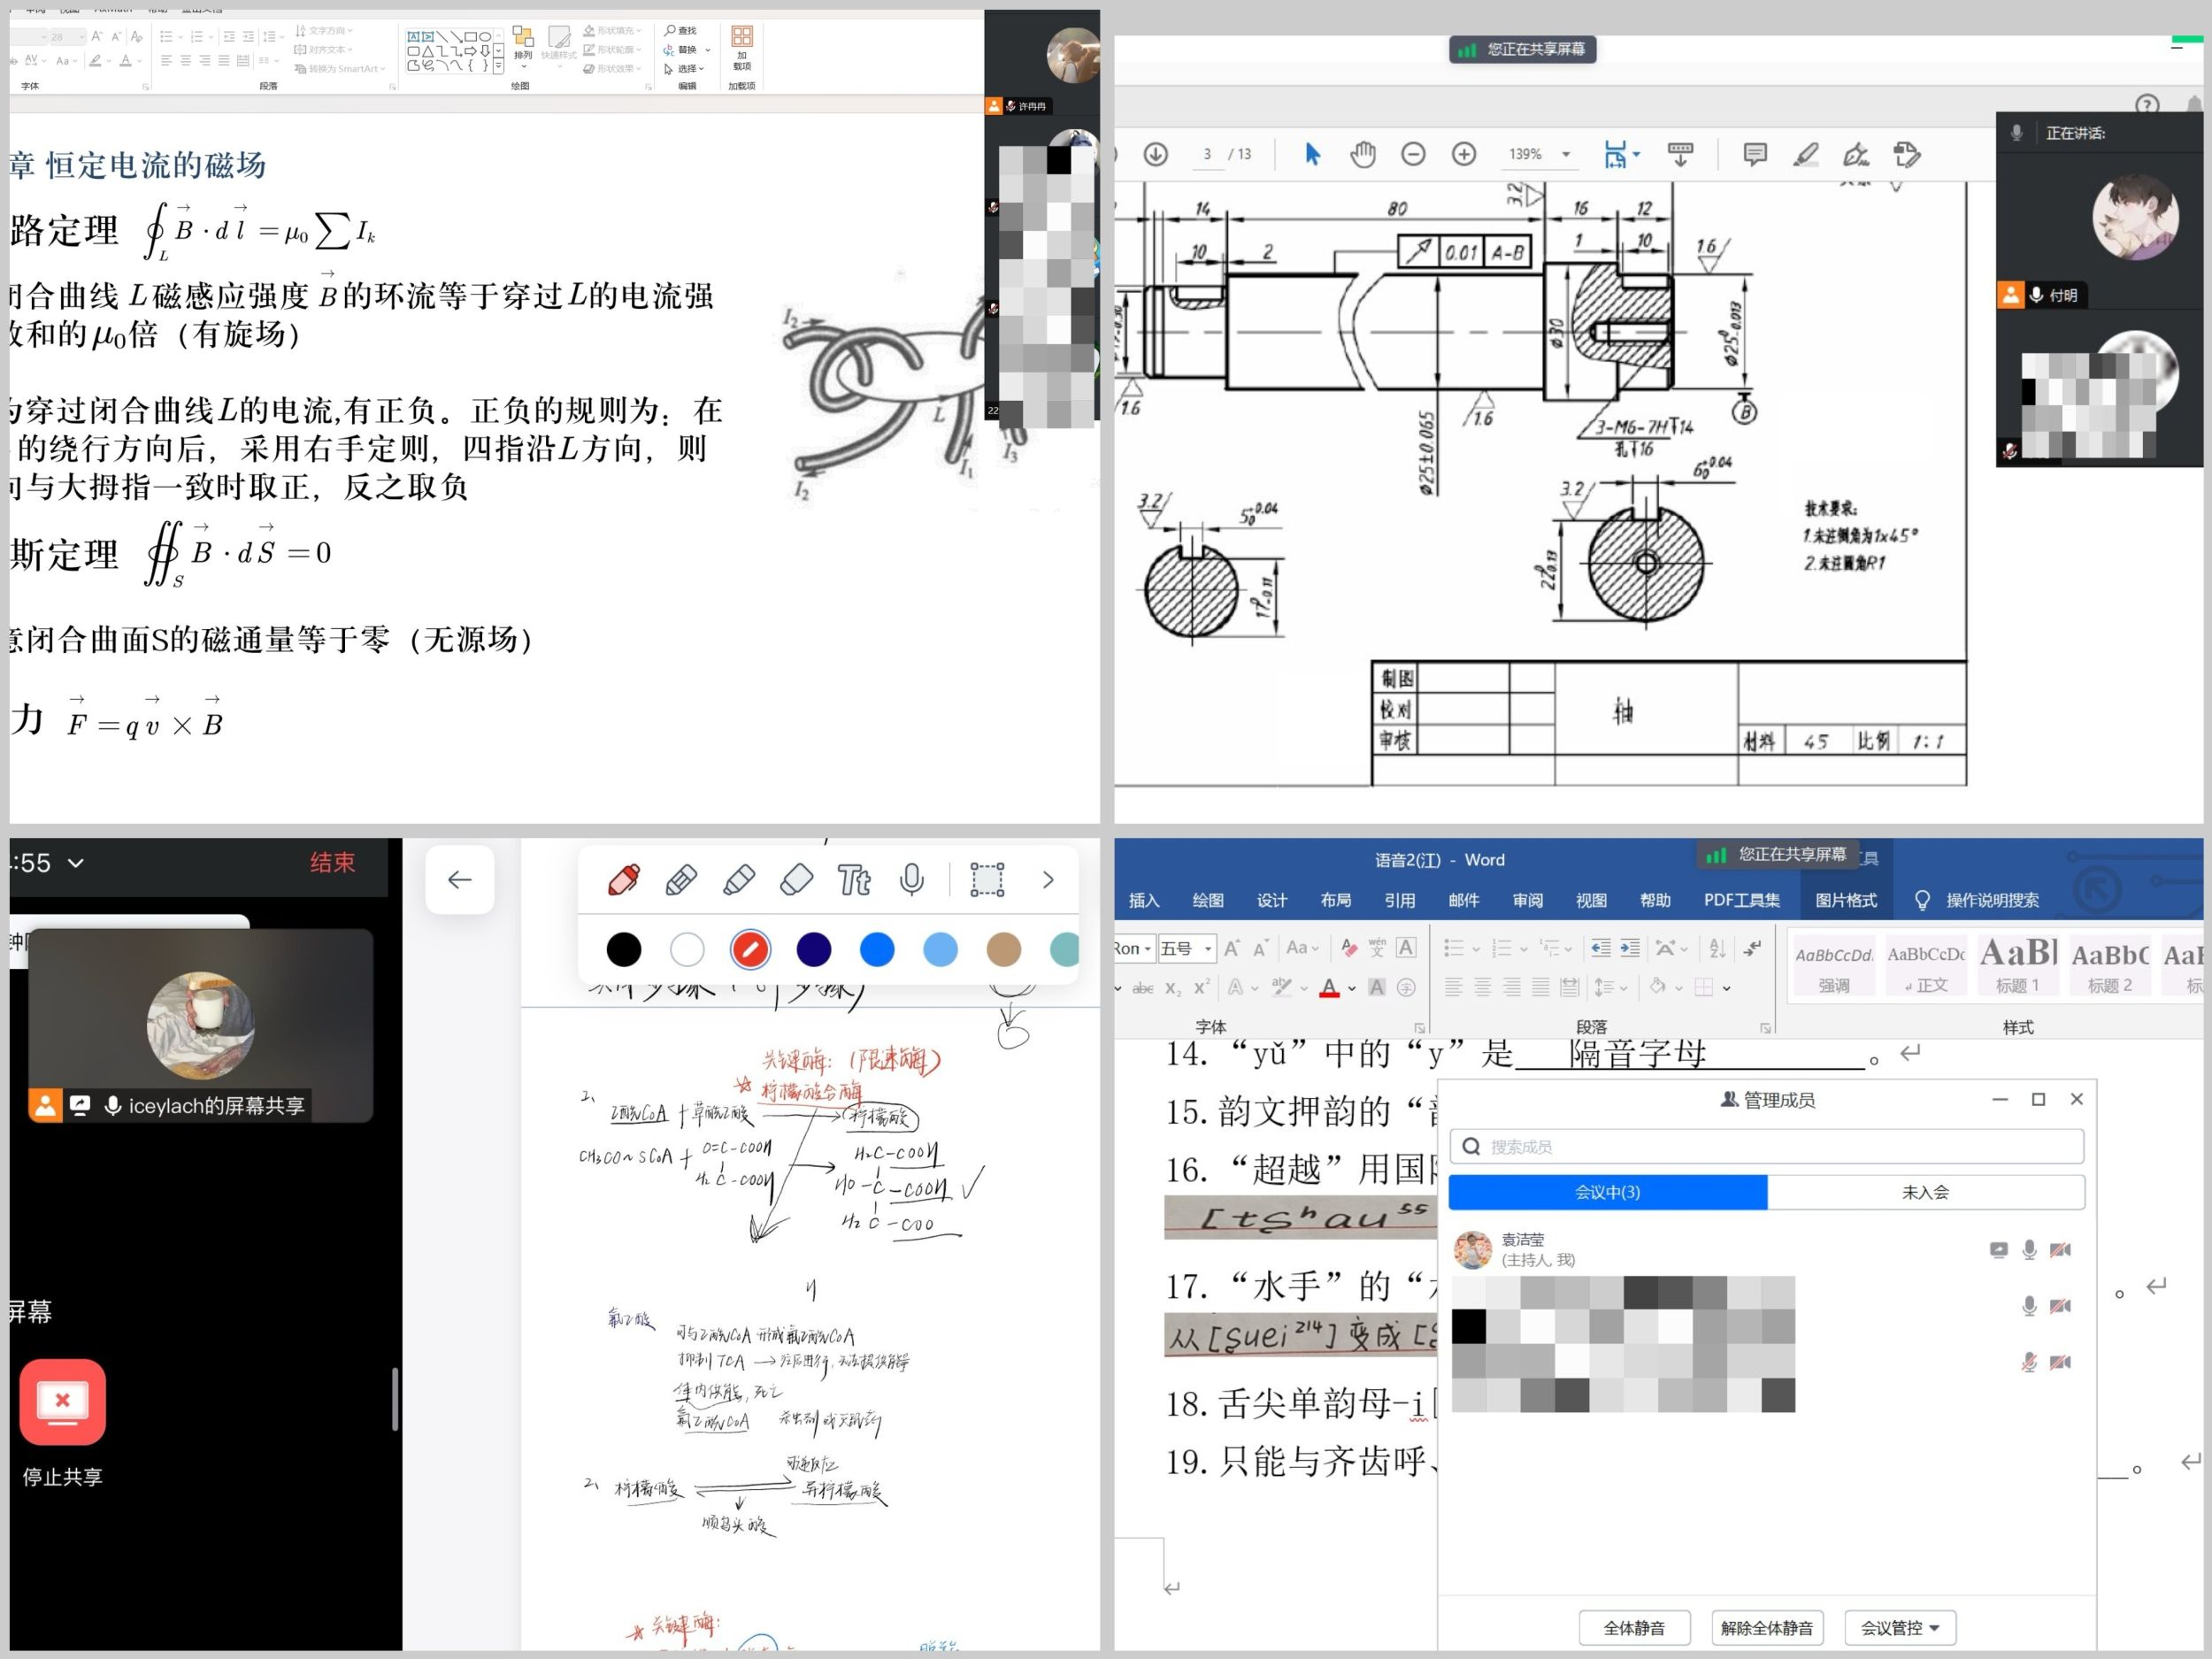Select the PDF highlighter pen tool

pyautogui.click(x=1805, y=154)
